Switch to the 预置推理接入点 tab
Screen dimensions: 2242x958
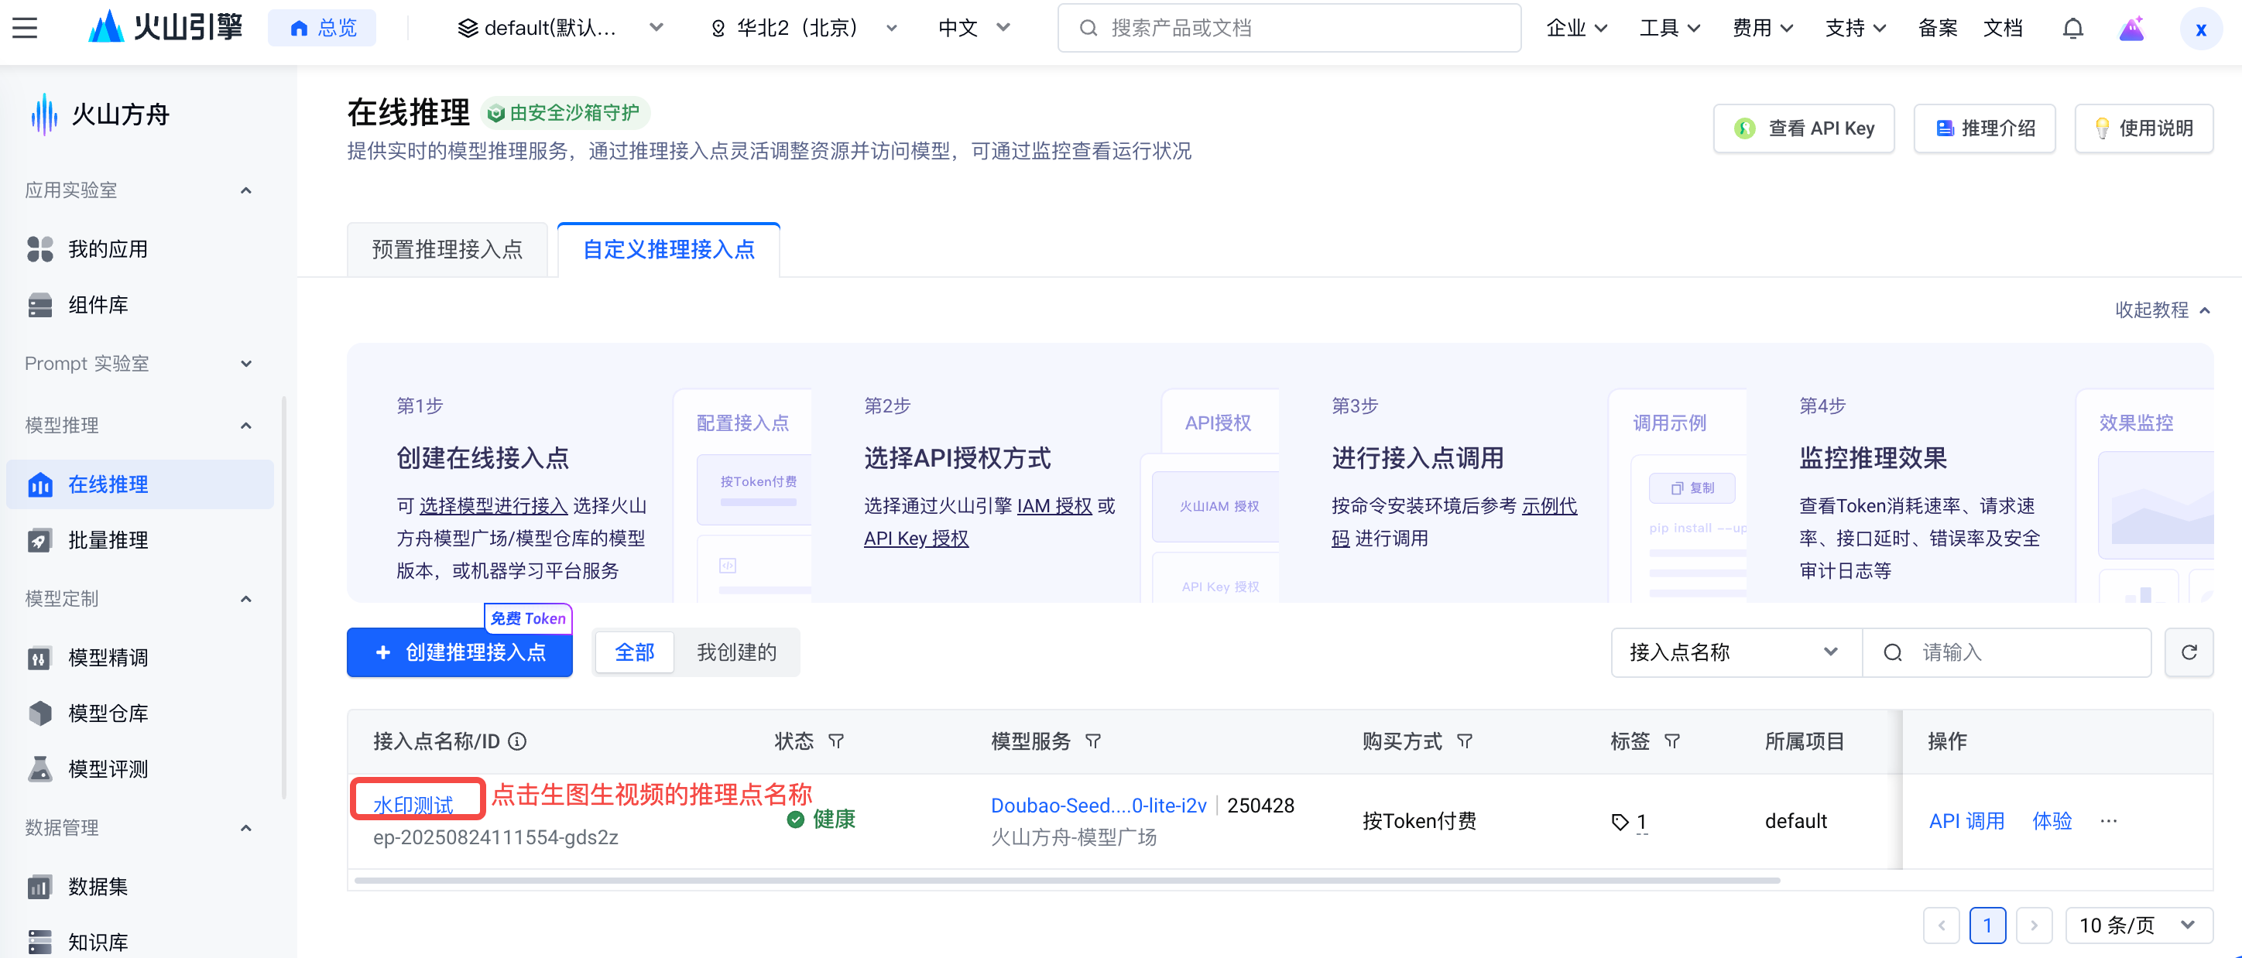447,250
